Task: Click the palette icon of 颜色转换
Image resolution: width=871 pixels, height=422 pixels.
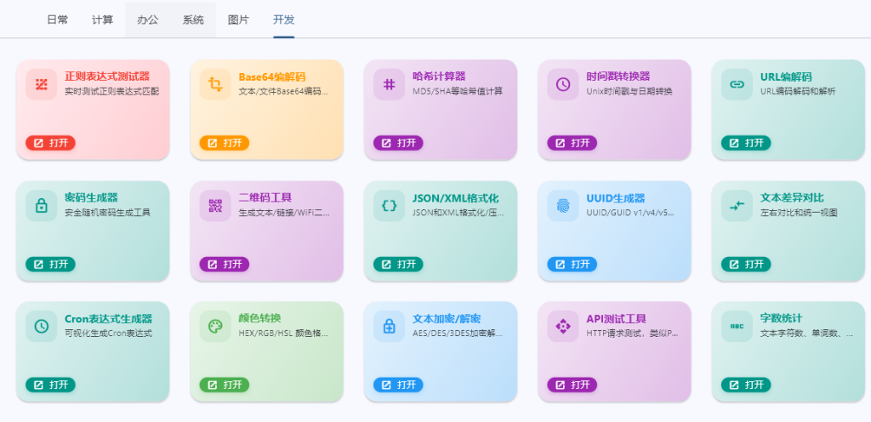Action: coord(215,326)
